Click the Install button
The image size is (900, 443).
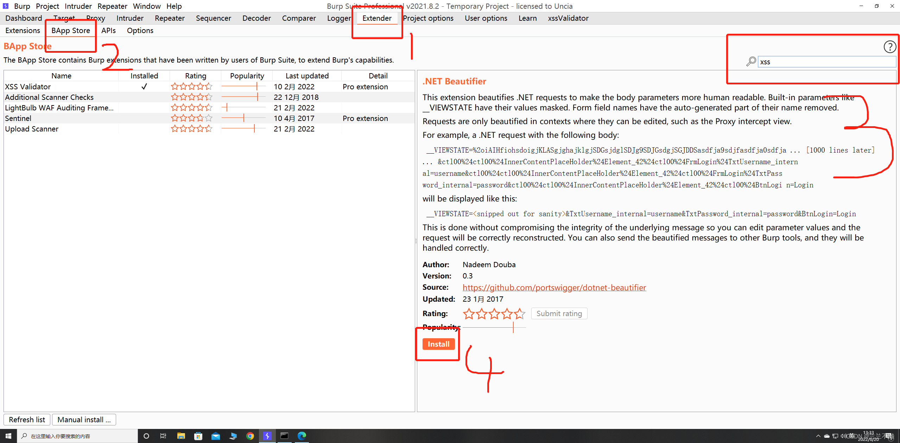point(438,344)
